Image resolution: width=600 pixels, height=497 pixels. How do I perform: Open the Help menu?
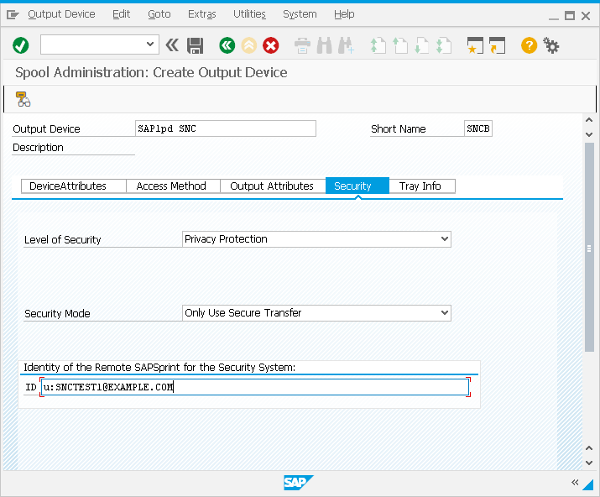(344, 14)
